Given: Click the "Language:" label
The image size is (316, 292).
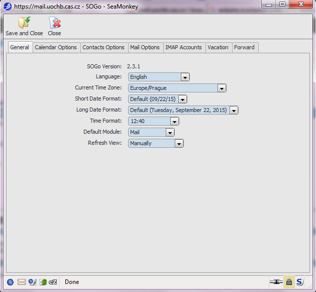Looking at the screenshot, I should [x=109, y=76].
